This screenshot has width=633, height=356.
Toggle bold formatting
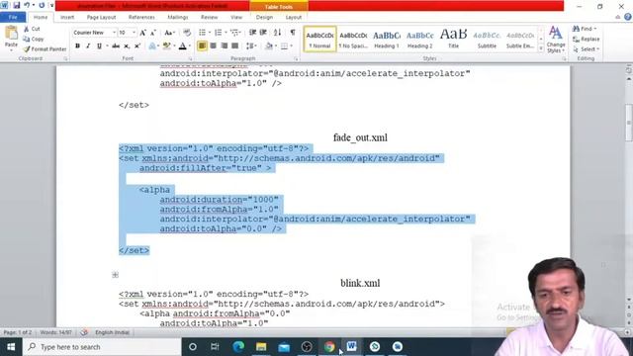click(x=77, y=46)
